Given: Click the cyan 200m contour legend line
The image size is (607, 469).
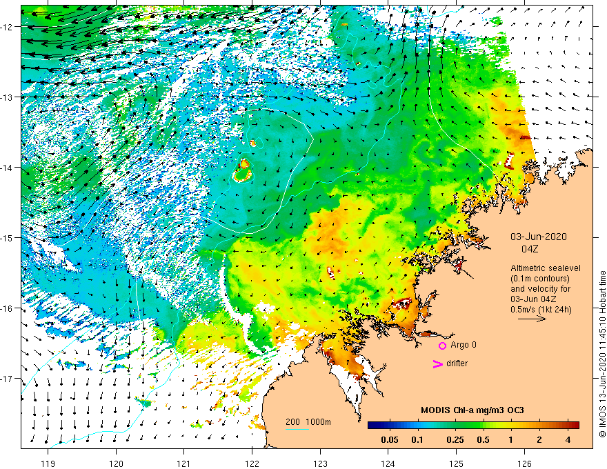Looking at the screenshot, I should pos(297,430).
